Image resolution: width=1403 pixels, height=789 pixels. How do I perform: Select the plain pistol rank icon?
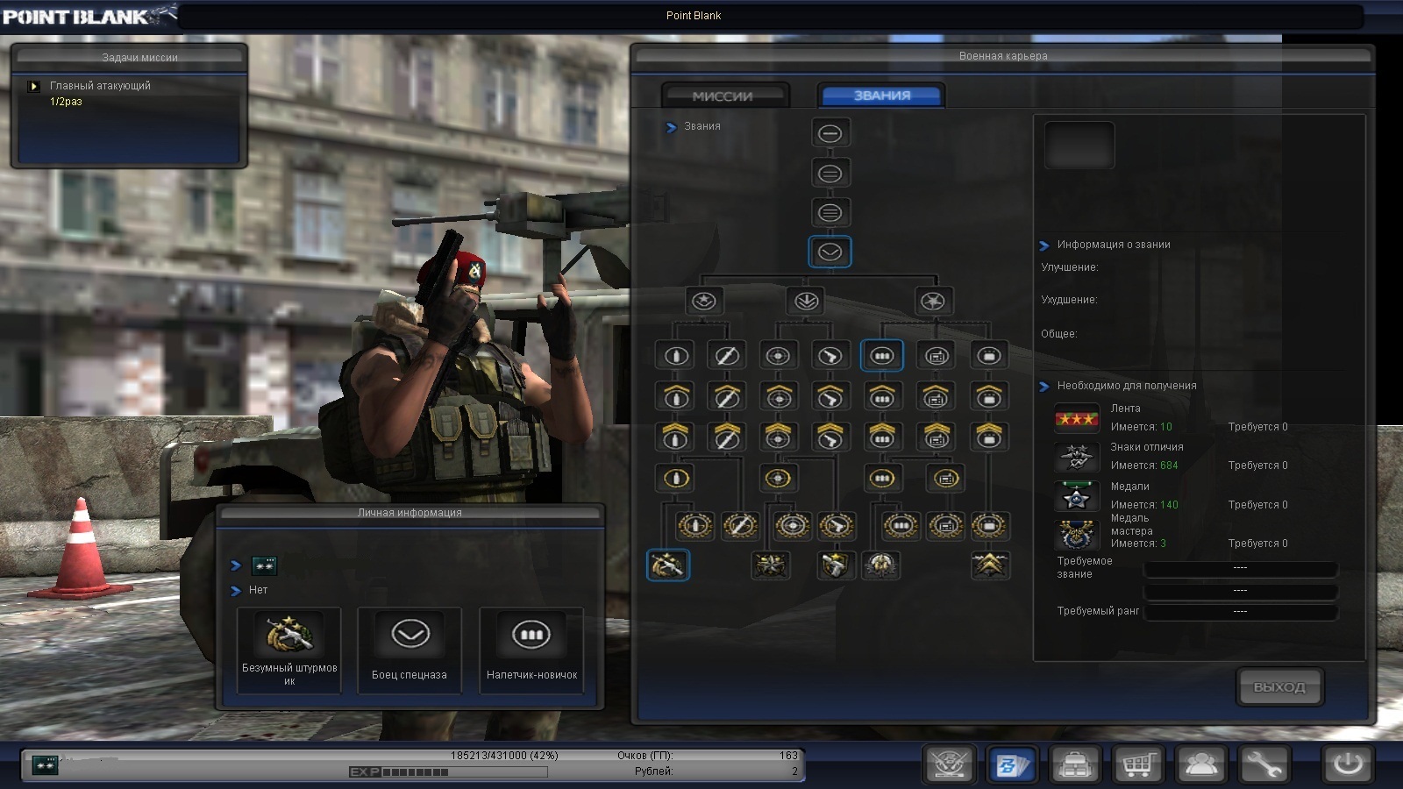pos(830,356)
